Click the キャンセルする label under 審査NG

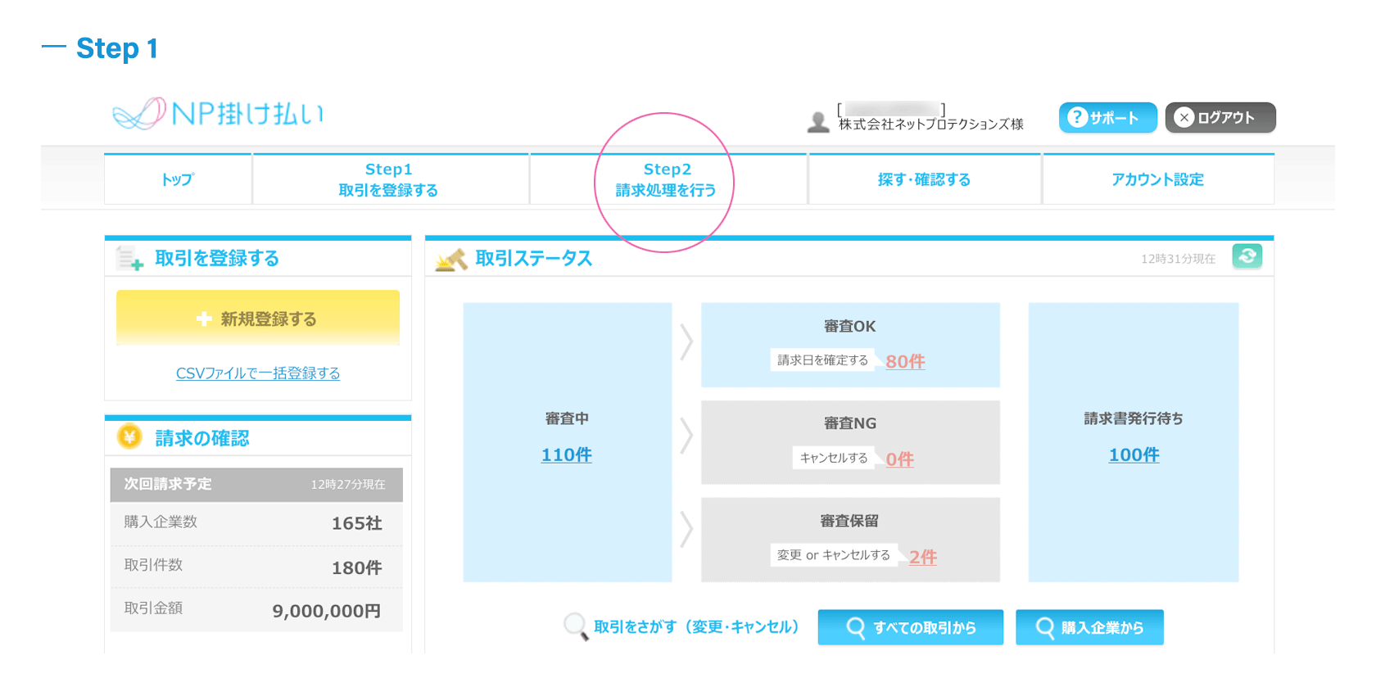click(834, 458)
